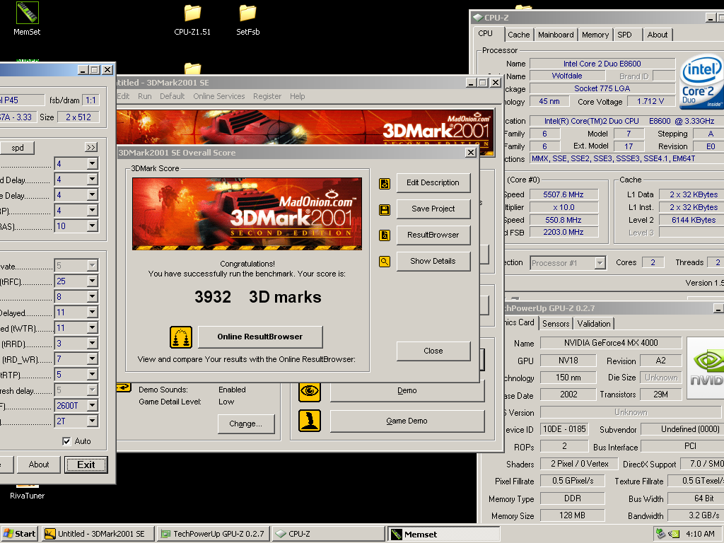724x543 pixels.
Task: Open the 2600T dropdown in MemSet
Action: click(x=93, y=406)
